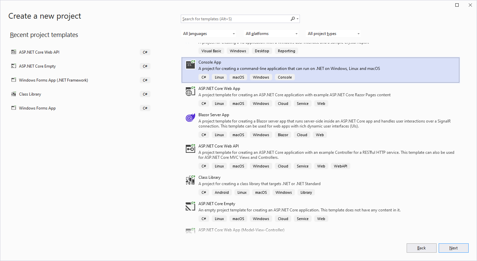Screen dimensions: 477x261
Task: Click recent Windows Forms App (.NET Framework) icon
Action: (x=13, y=80)
